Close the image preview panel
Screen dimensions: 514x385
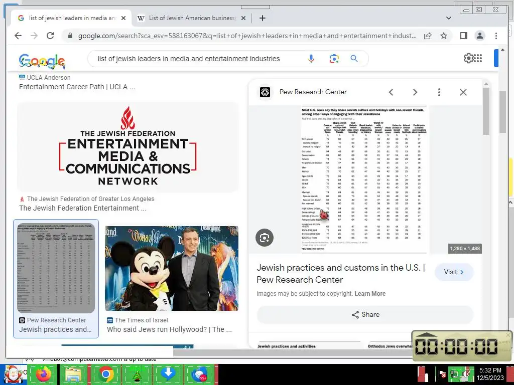463,92
